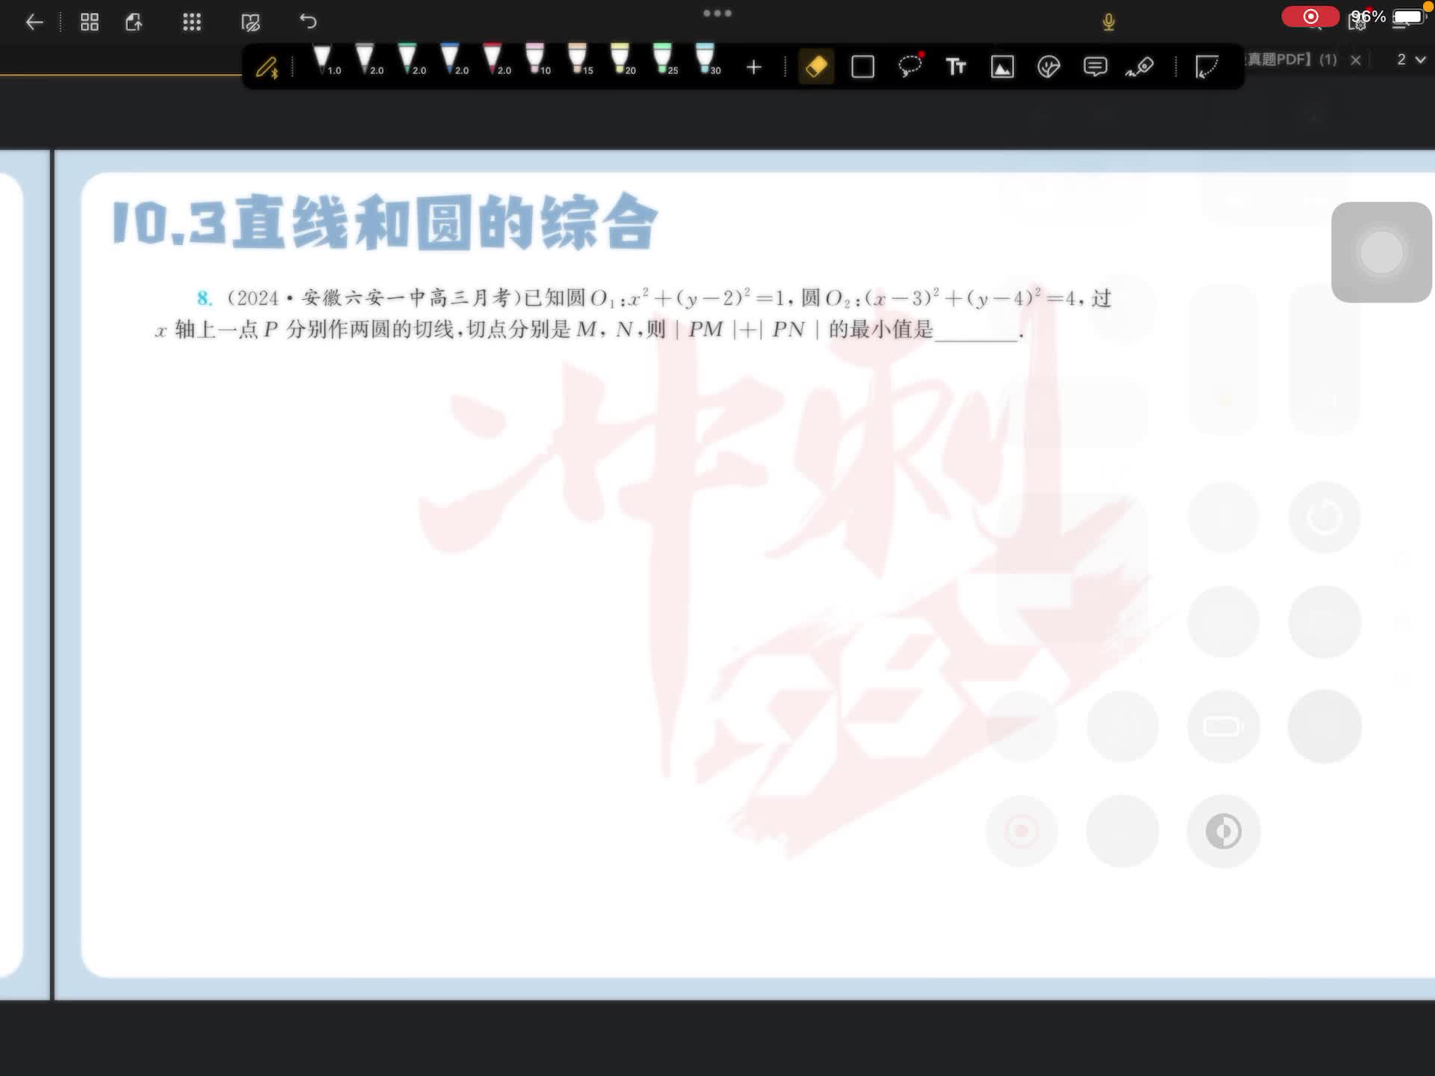The width and height of the screenshot is (1435, 1076).
Task: Toggle read-only edit mode icon
Action: pyautogui.click(x=250, y=22)
